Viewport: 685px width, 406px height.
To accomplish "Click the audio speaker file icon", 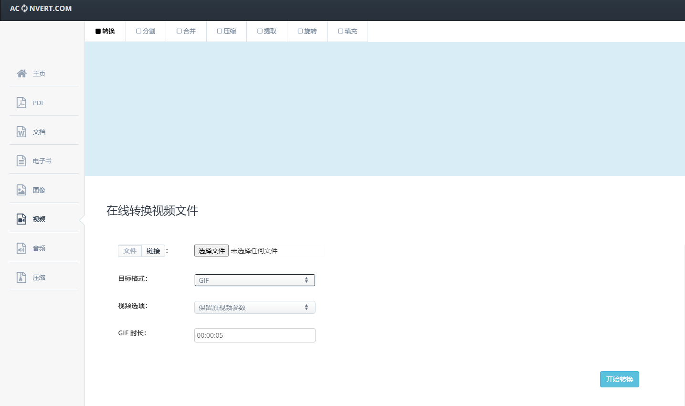I will coord(21,248).
